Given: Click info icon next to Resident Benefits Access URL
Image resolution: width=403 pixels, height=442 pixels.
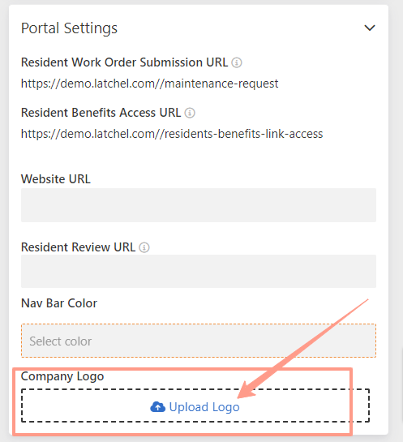Looking at the screenshot, I should coord(190,113).
